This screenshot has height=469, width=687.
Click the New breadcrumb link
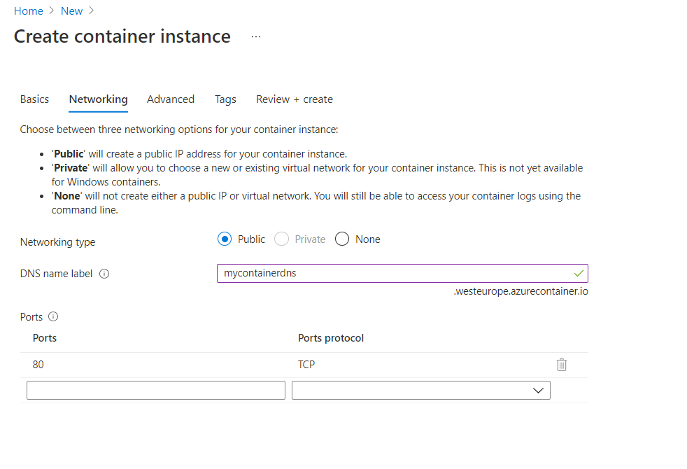pyautogui.click(x=71, y=11)
